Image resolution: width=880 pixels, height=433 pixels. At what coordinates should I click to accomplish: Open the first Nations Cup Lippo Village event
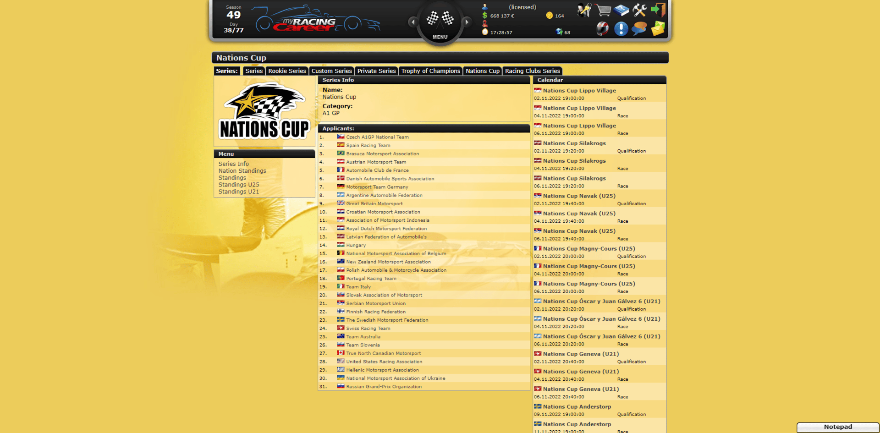tap(579, 91)
